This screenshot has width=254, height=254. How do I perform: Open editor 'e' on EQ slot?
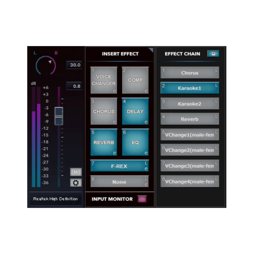pos(146,153)
